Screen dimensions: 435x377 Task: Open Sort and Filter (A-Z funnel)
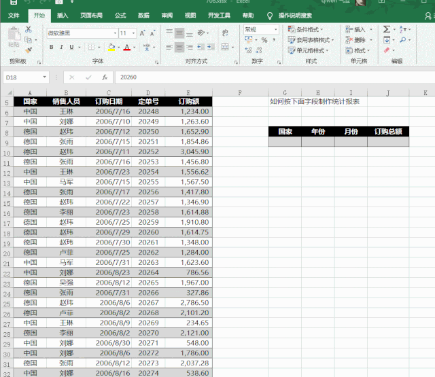[403, 29]
